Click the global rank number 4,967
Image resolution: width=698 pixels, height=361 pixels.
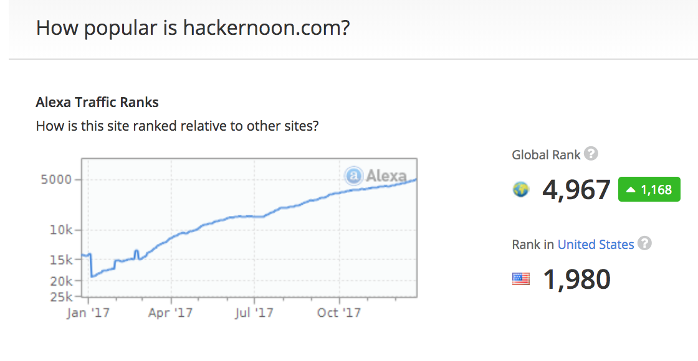576,190
